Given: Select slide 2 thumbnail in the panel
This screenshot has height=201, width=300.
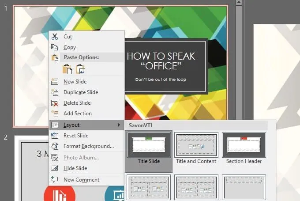Looking at the screenshot, I should point(32,169).
